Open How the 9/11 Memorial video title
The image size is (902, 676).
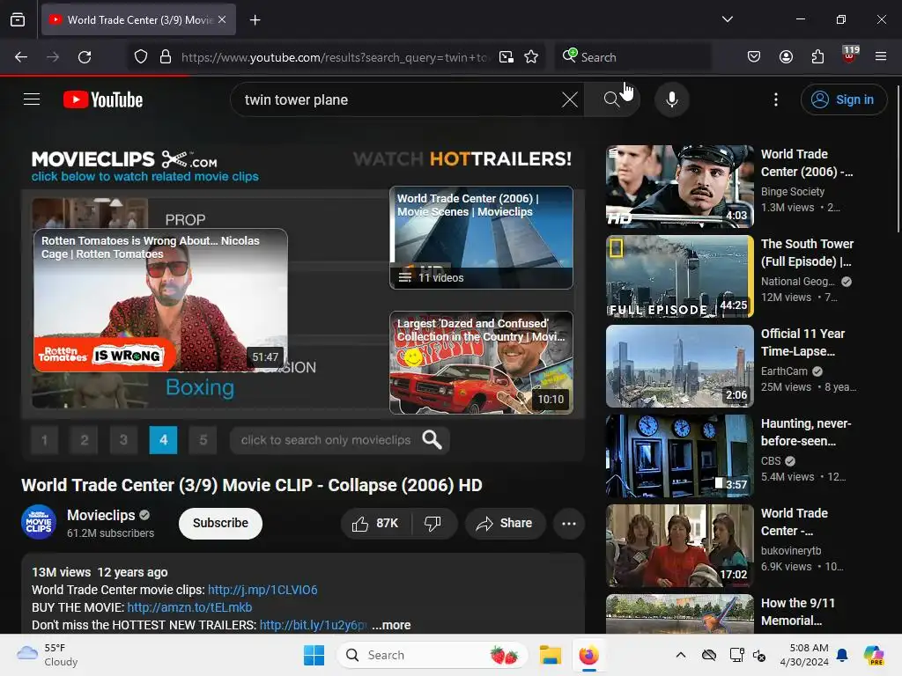[798, 612]
